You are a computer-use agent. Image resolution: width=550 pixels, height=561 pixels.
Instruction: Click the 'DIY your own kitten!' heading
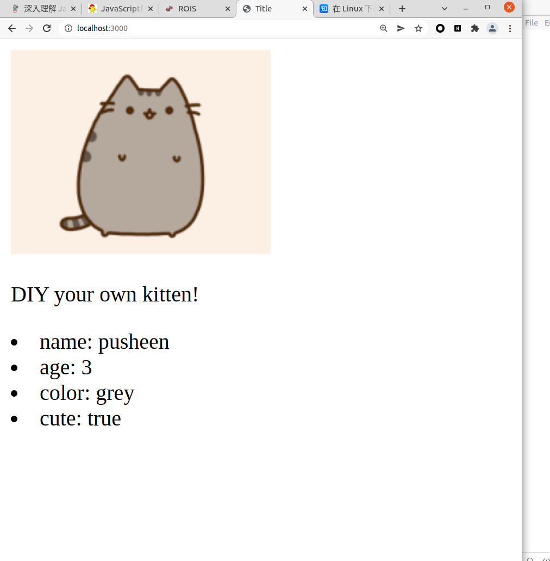click(x=104, y=294)
